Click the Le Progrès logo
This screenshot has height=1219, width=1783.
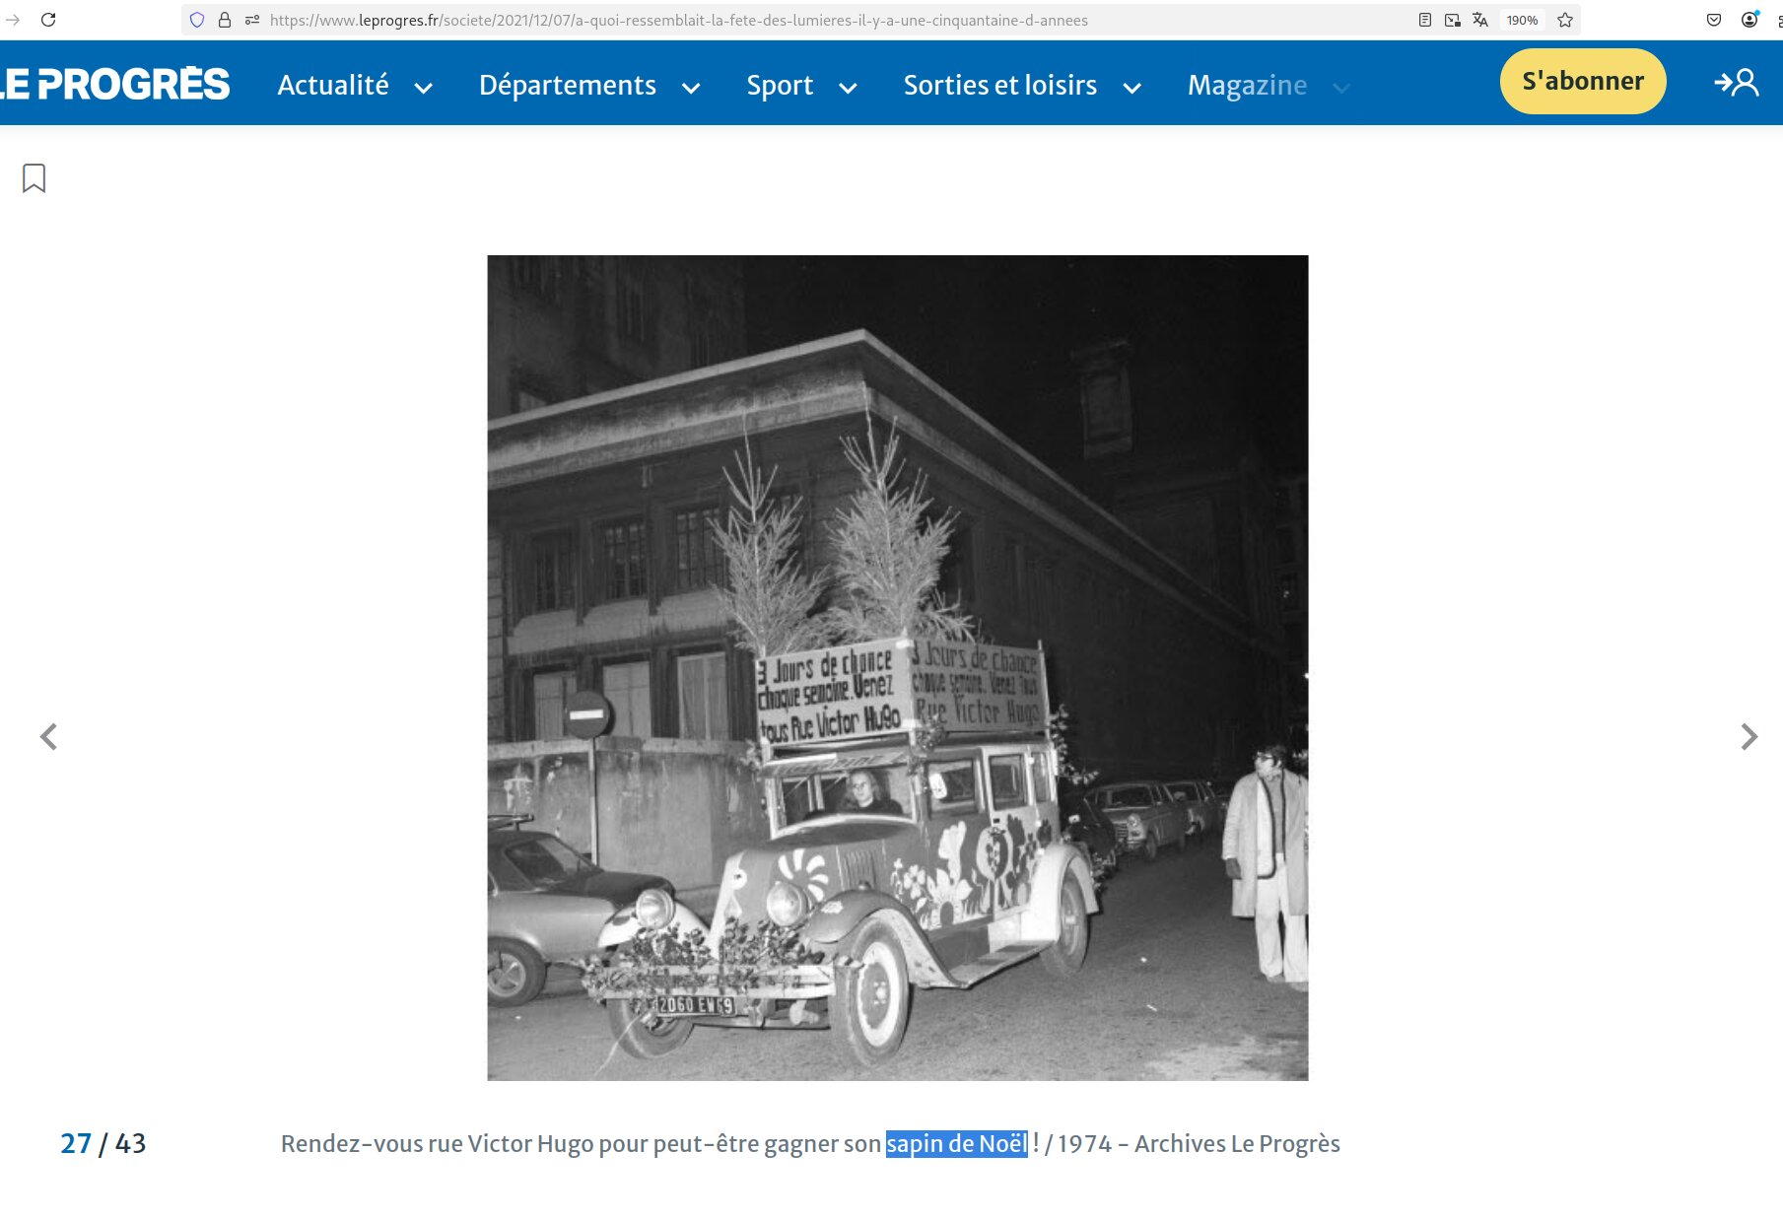point(115,85)
